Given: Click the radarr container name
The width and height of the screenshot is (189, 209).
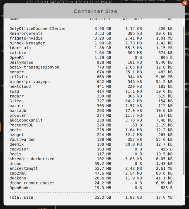Looking at the screenshot, I should (16, 96).
